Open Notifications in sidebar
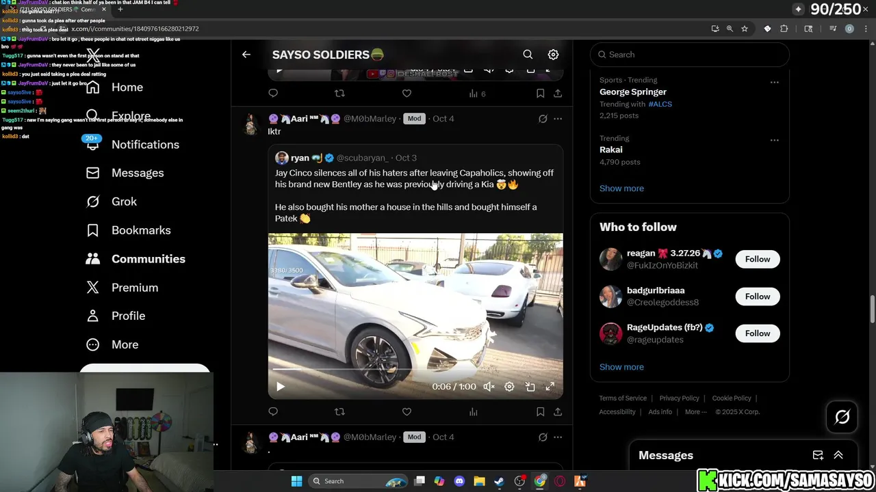The image size is (876, 492). click(132, 144)
